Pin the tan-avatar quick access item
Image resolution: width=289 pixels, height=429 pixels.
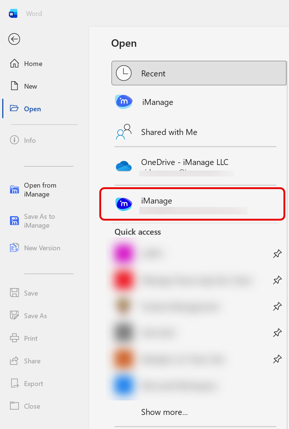point(277,306)
